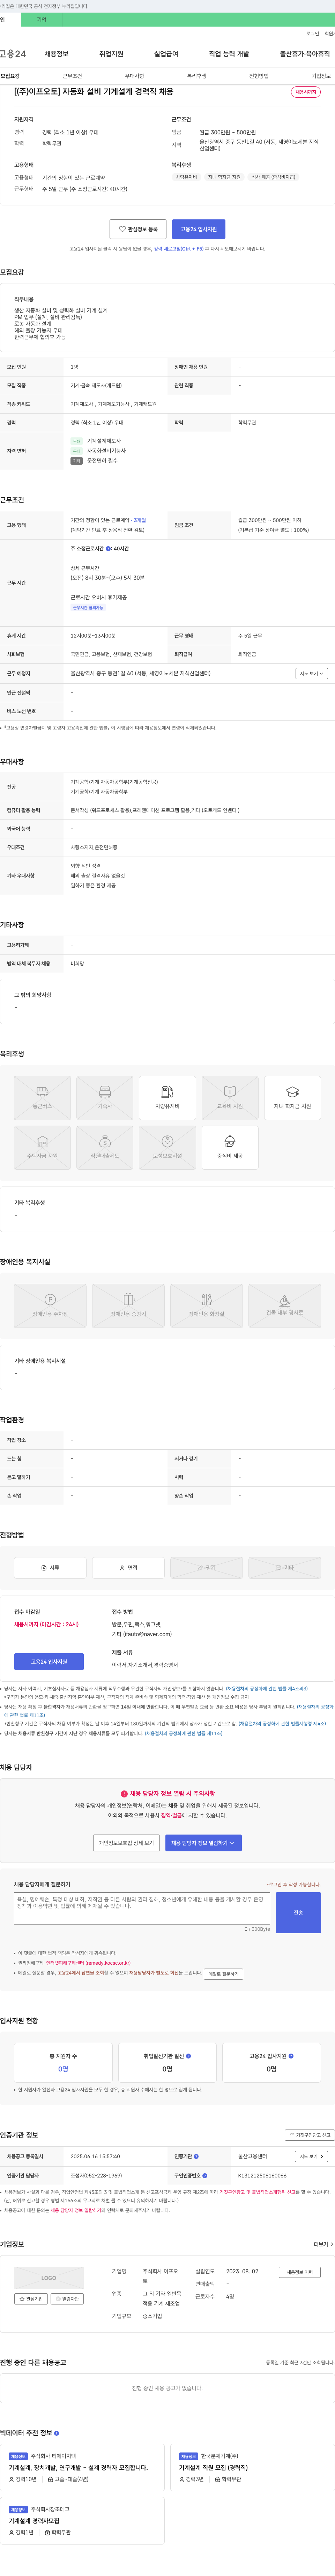
Task: Click the 메일로 질문하기 button
Action: point(223,1974)
